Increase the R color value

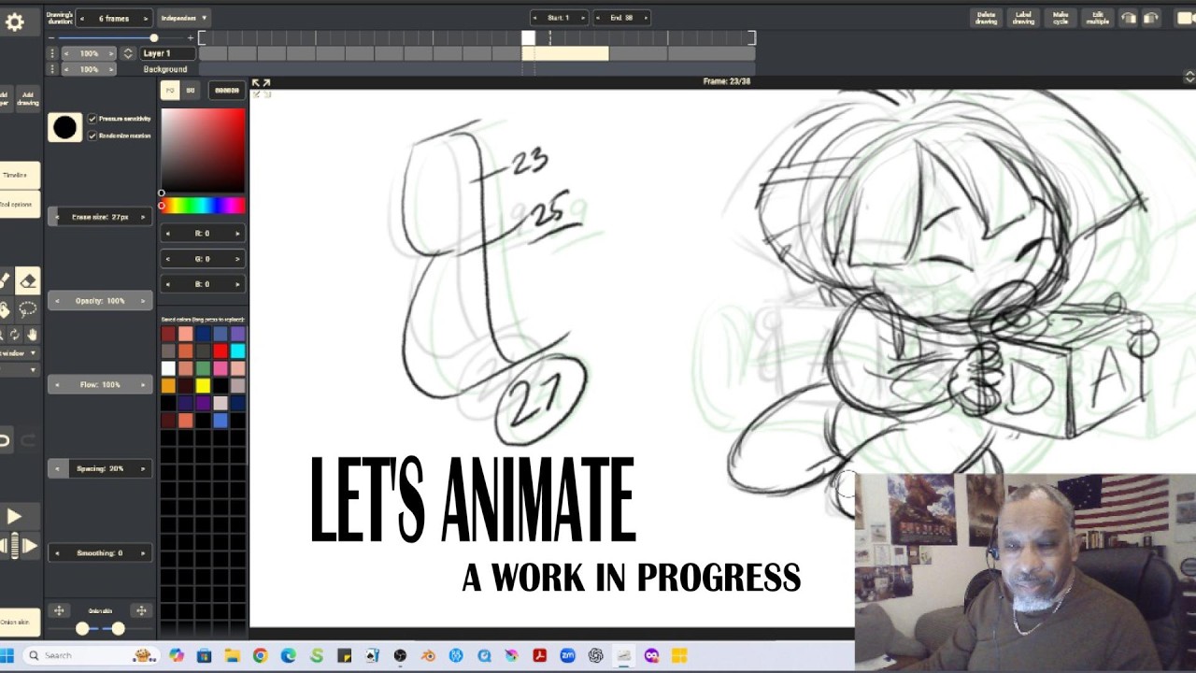[x=237, y=233]
